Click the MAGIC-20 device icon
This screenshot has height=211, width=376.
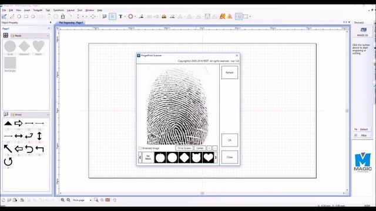pyautogui.click(x=363, y=32)
